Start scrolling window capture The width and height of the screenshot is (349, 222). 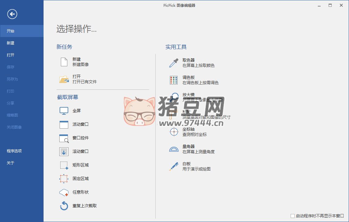coord(64,152)
